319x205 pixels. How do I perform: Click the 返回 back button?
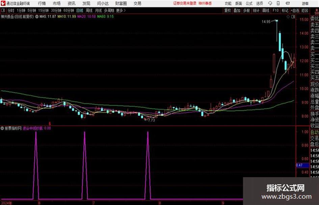click(304, 10)
